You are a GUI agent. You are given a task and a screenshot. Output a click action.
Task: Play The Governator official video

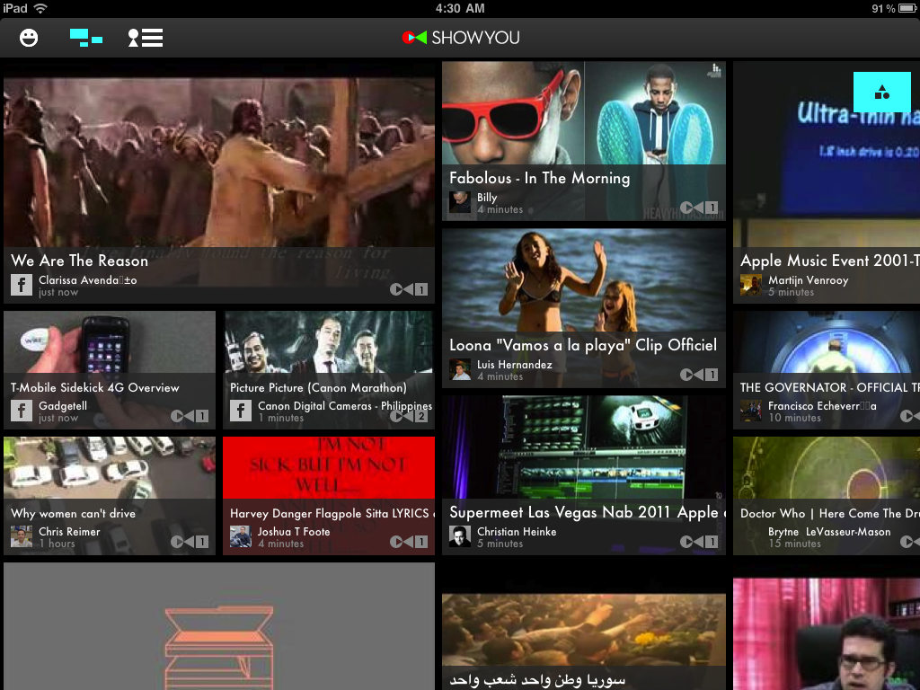(x=827, y=370)
